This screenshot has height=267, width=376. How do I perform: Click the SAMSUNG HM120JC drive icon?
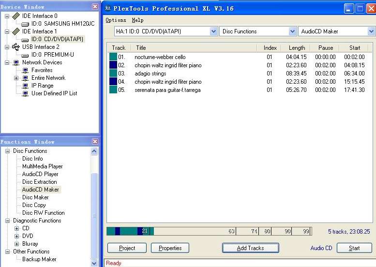[25, 24]
